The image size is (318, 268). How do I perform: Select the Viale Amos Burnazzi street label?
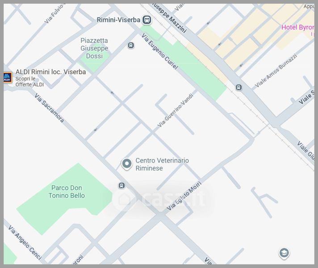coord(276,71)
